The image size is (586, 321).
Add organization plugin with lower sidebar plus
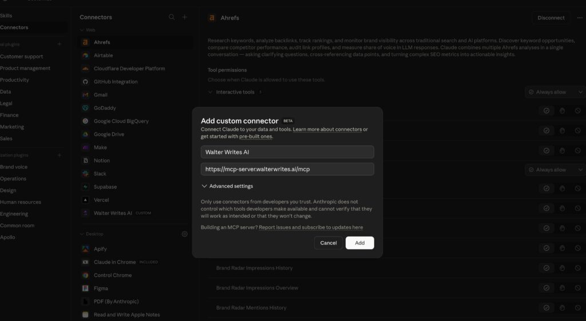coord(59,155)
